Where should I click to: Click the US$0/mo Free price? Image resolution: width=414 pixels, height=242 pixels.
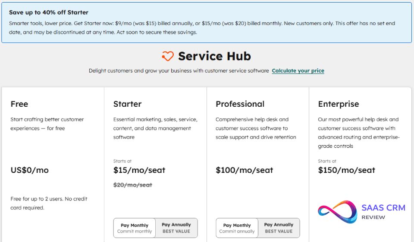coord(30,170)
